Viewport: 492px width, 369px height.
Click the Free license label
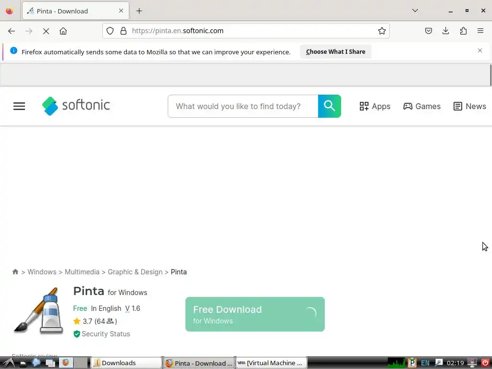click(x=80, y=308)
